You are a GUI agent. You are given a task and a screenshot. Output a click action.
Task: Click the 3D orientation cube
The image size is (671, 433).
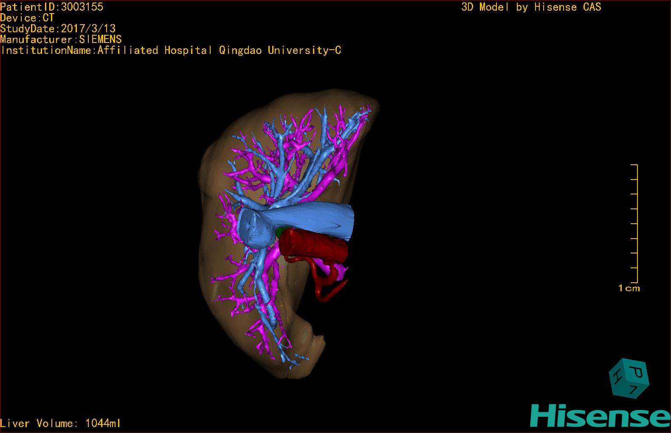[x=629, y=378]
